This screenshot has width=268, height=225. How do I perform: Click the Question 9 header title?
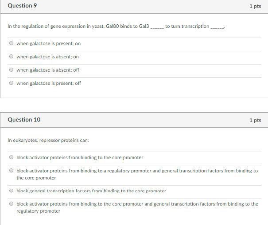(x=22, y=6)
